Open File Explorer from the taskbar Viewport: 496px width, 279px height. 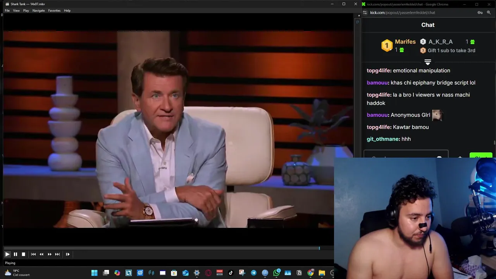coord(322,273)
